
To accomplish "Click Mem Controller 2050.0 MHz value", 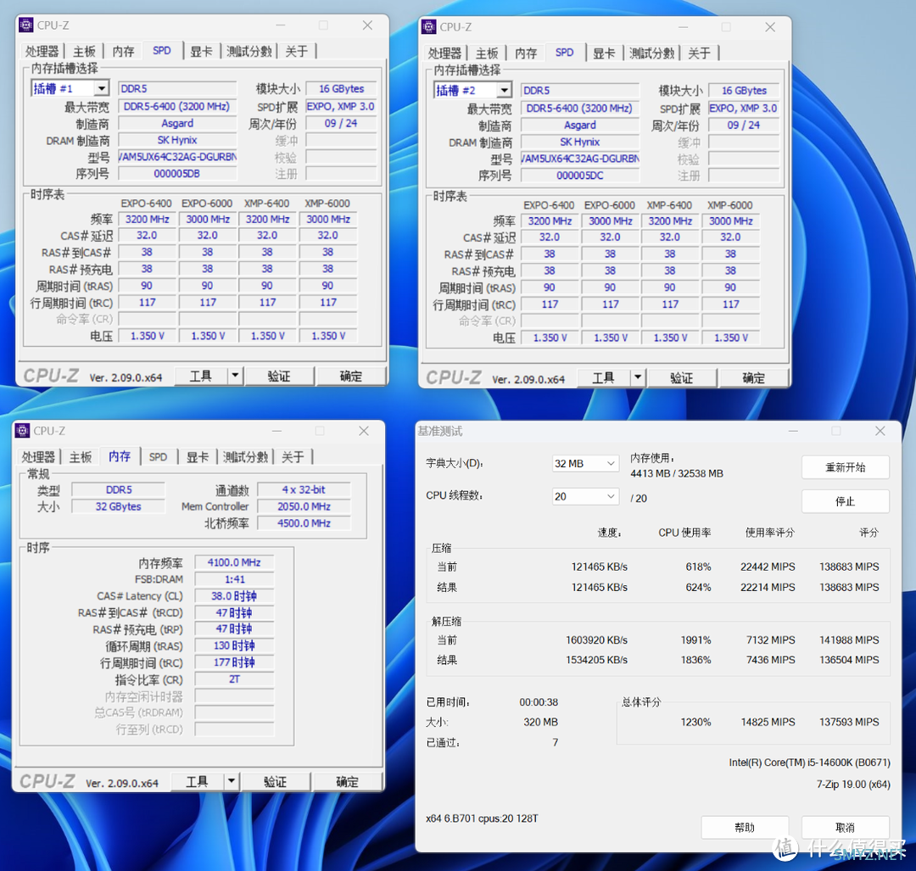I will 304,506.
